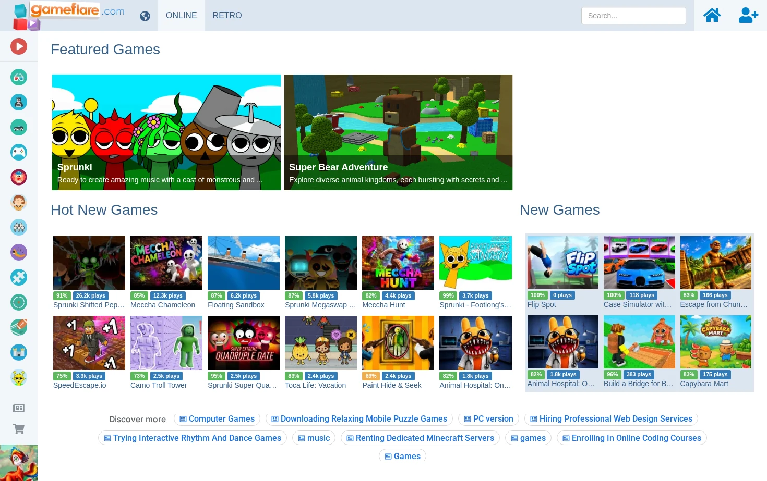Focus the Search input field
This screenshot has height=481, width=767.
coord(633,16)
